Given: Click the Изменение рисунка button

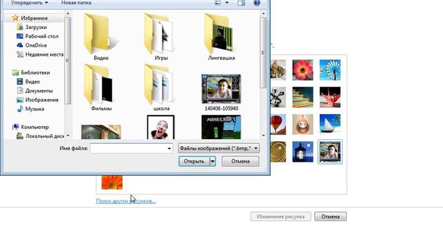Looking at the screenshot, I should (x=280, y=216).
